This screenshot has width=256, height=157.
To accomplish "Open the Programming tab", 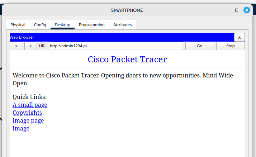I will [x=91, y=25].
